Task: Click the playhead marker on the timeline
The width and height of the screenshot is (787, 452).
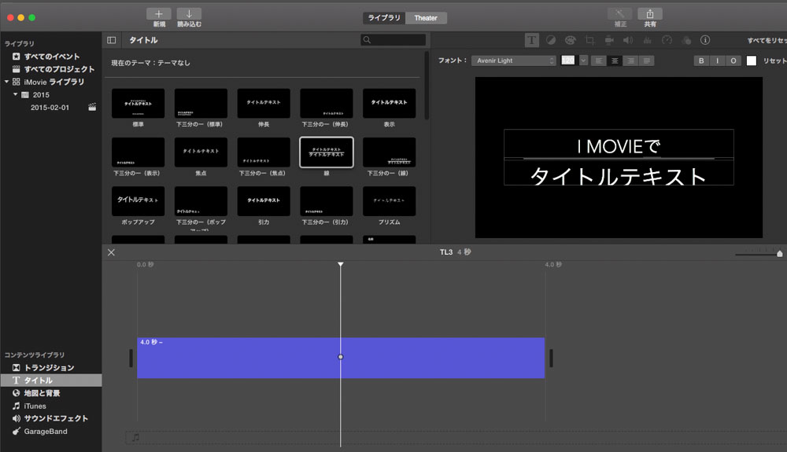Action: coord(340,264)
